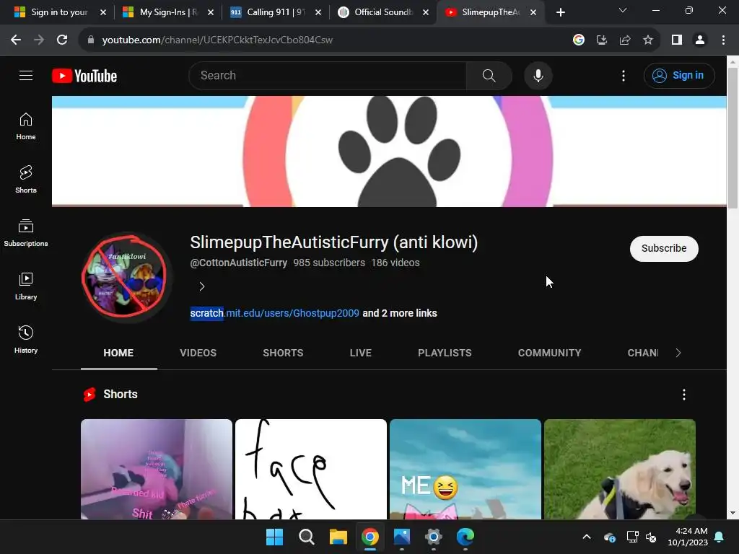Click the Sign in button
This screenshot has width=739, height=554.
click(x=679, y=75)
